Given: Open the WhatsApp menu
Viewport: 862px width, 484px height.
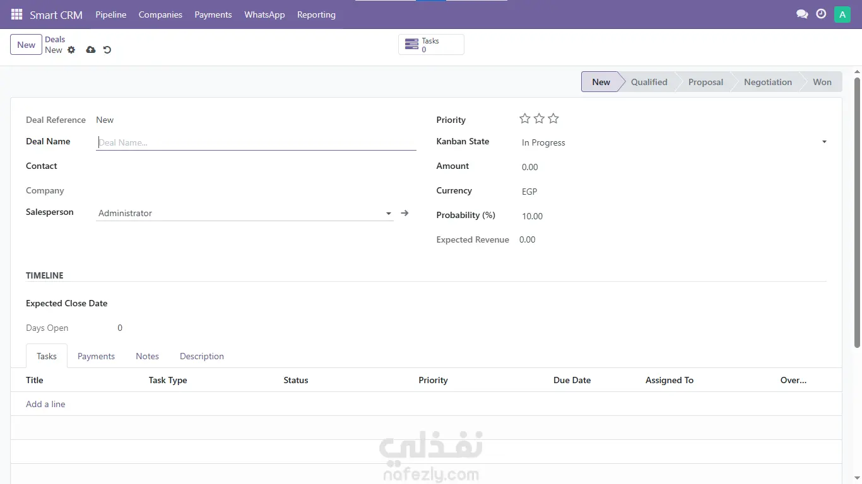Looking at the screenshot, I should pos(264,14).
